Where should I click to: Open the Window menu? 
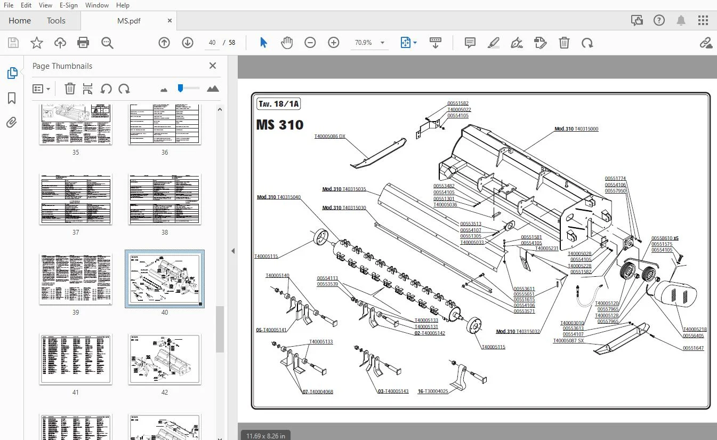coord(96,5)
